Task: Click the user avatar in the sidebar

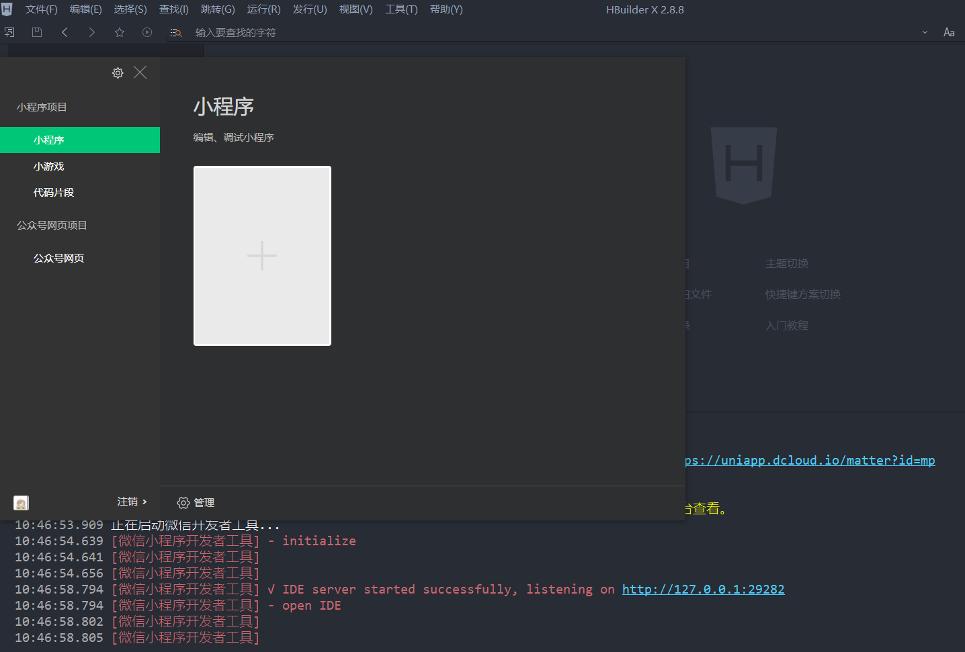Action: 21,502
